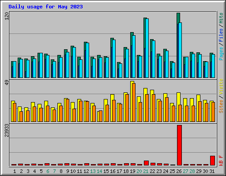The height and width of the screenshot is (176, 226).
Task: Click day label "26" on the x-axis
Action: pyautogui.click(x=179, y=171)
